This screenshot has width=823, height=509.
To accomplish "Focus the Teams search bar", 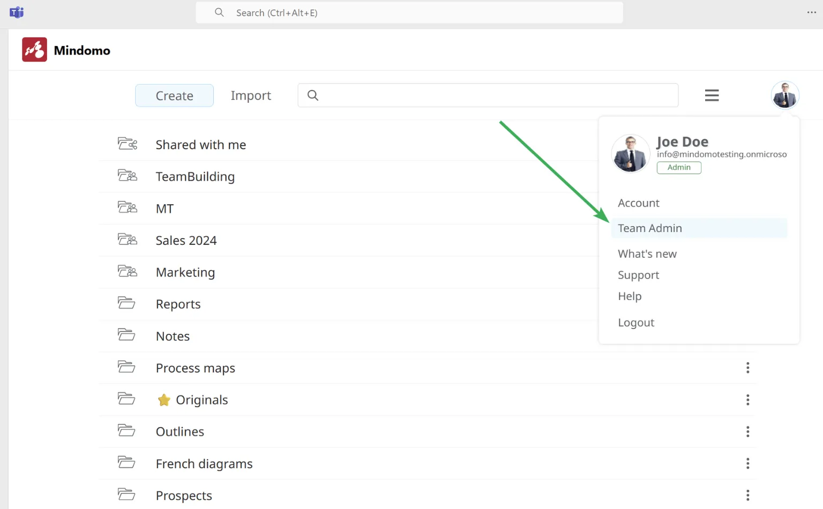I will [x=409, y=13].
